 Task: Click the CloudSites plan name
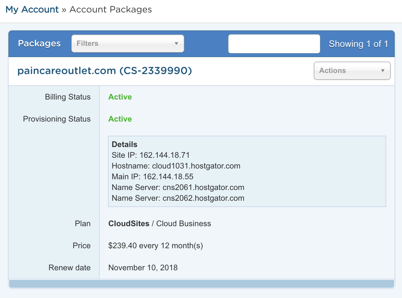pyautogui.click(x=129, y=224)
